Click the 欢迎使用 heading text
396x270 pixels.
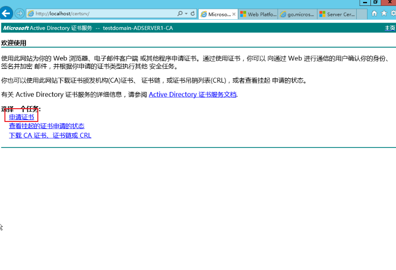[x=14, y=43]
